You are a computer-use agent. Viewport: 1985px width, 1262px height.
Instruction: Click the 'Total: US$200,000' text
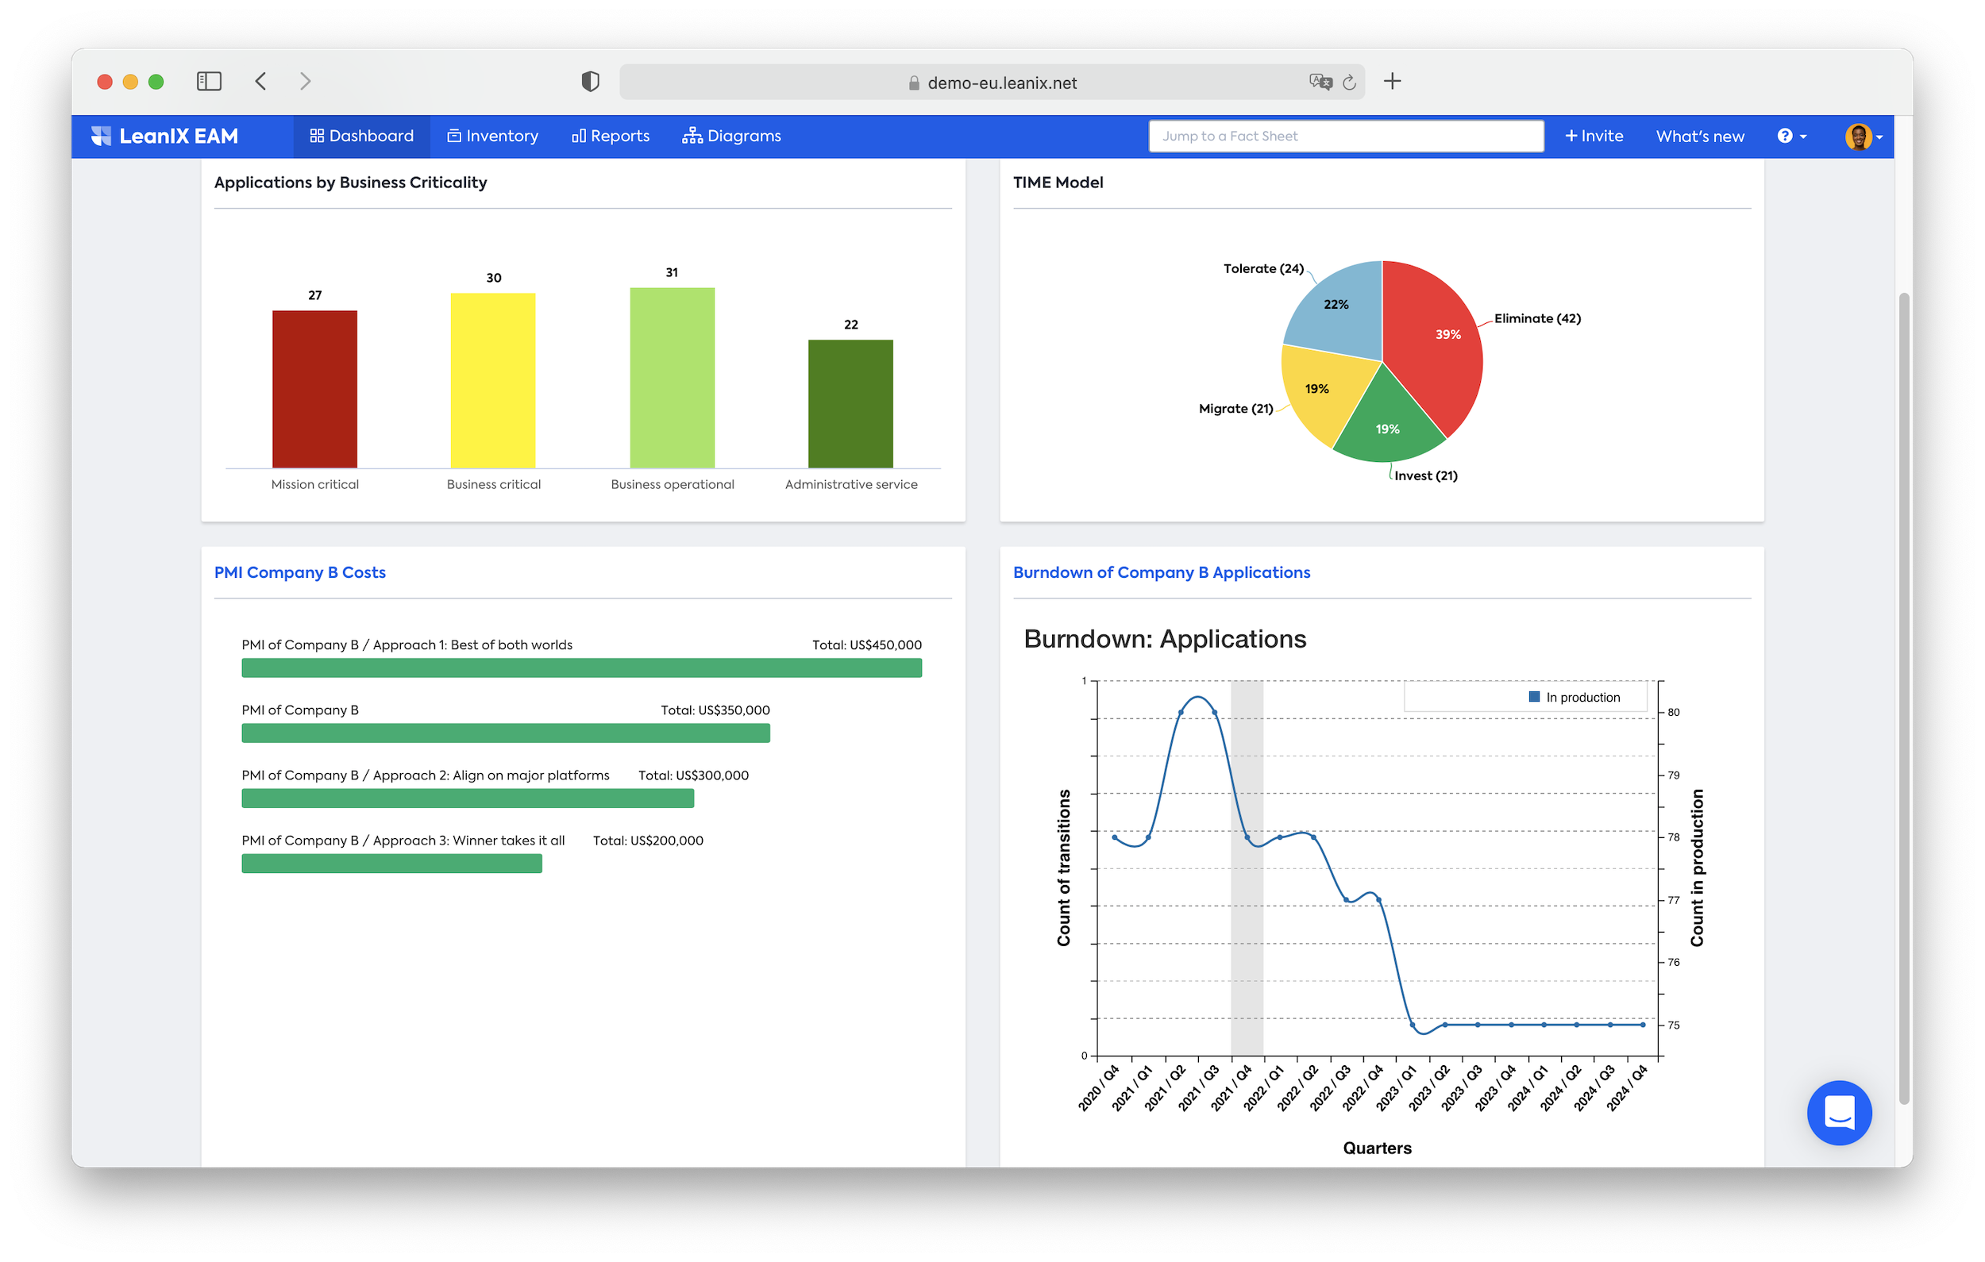point(648,840)
